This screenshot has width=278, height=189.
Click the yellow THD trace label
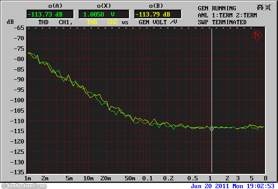pos(92,22)
